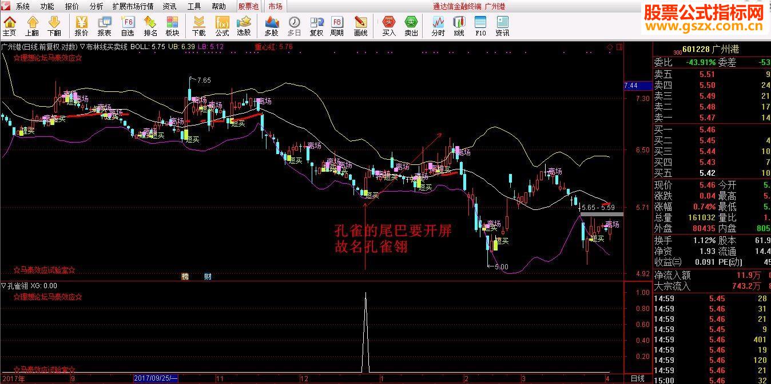
Task: Click the 上翻 page-up arrow icon
Action: pyautogui.click(x=32, y=26)
